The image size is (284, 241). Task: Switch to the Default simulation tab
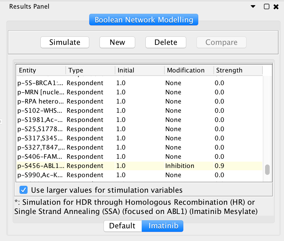[122, 226]
